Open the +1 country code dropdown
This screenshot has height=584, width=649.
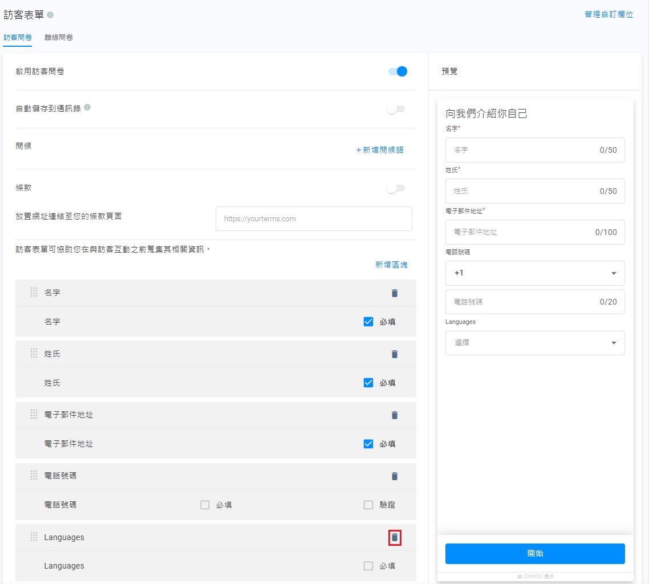point(534,273)
